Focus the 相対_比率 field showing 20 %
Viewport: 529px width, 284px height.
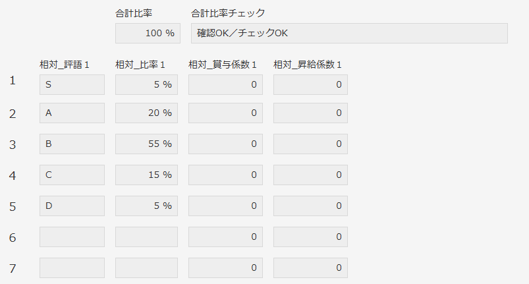coord(146,113)
